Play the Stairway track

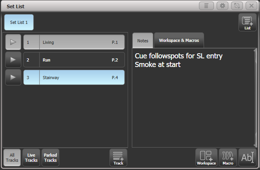tap(13, 78)
